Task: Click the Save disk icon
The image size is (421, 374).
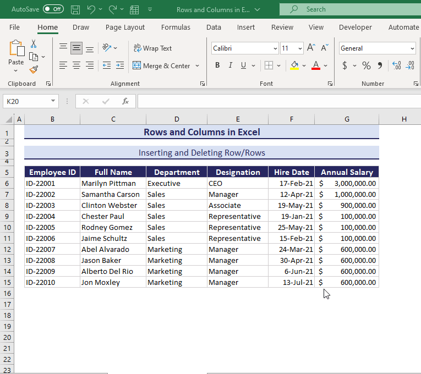Action: (x=75, y=10)
